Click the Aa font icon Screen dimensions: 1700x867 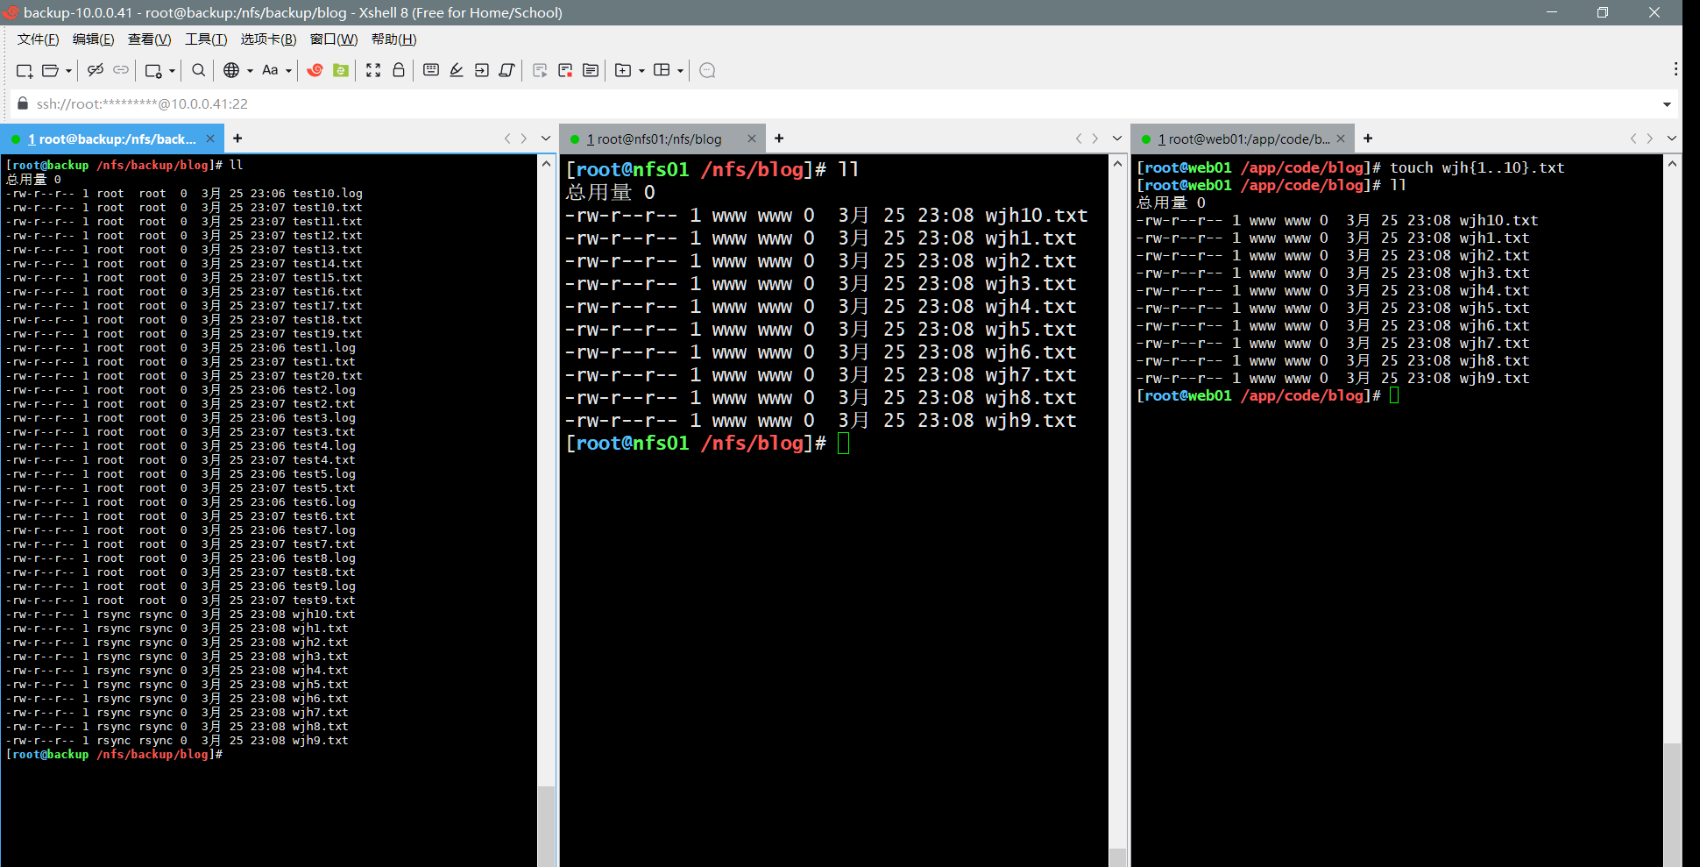coord(270,70)
